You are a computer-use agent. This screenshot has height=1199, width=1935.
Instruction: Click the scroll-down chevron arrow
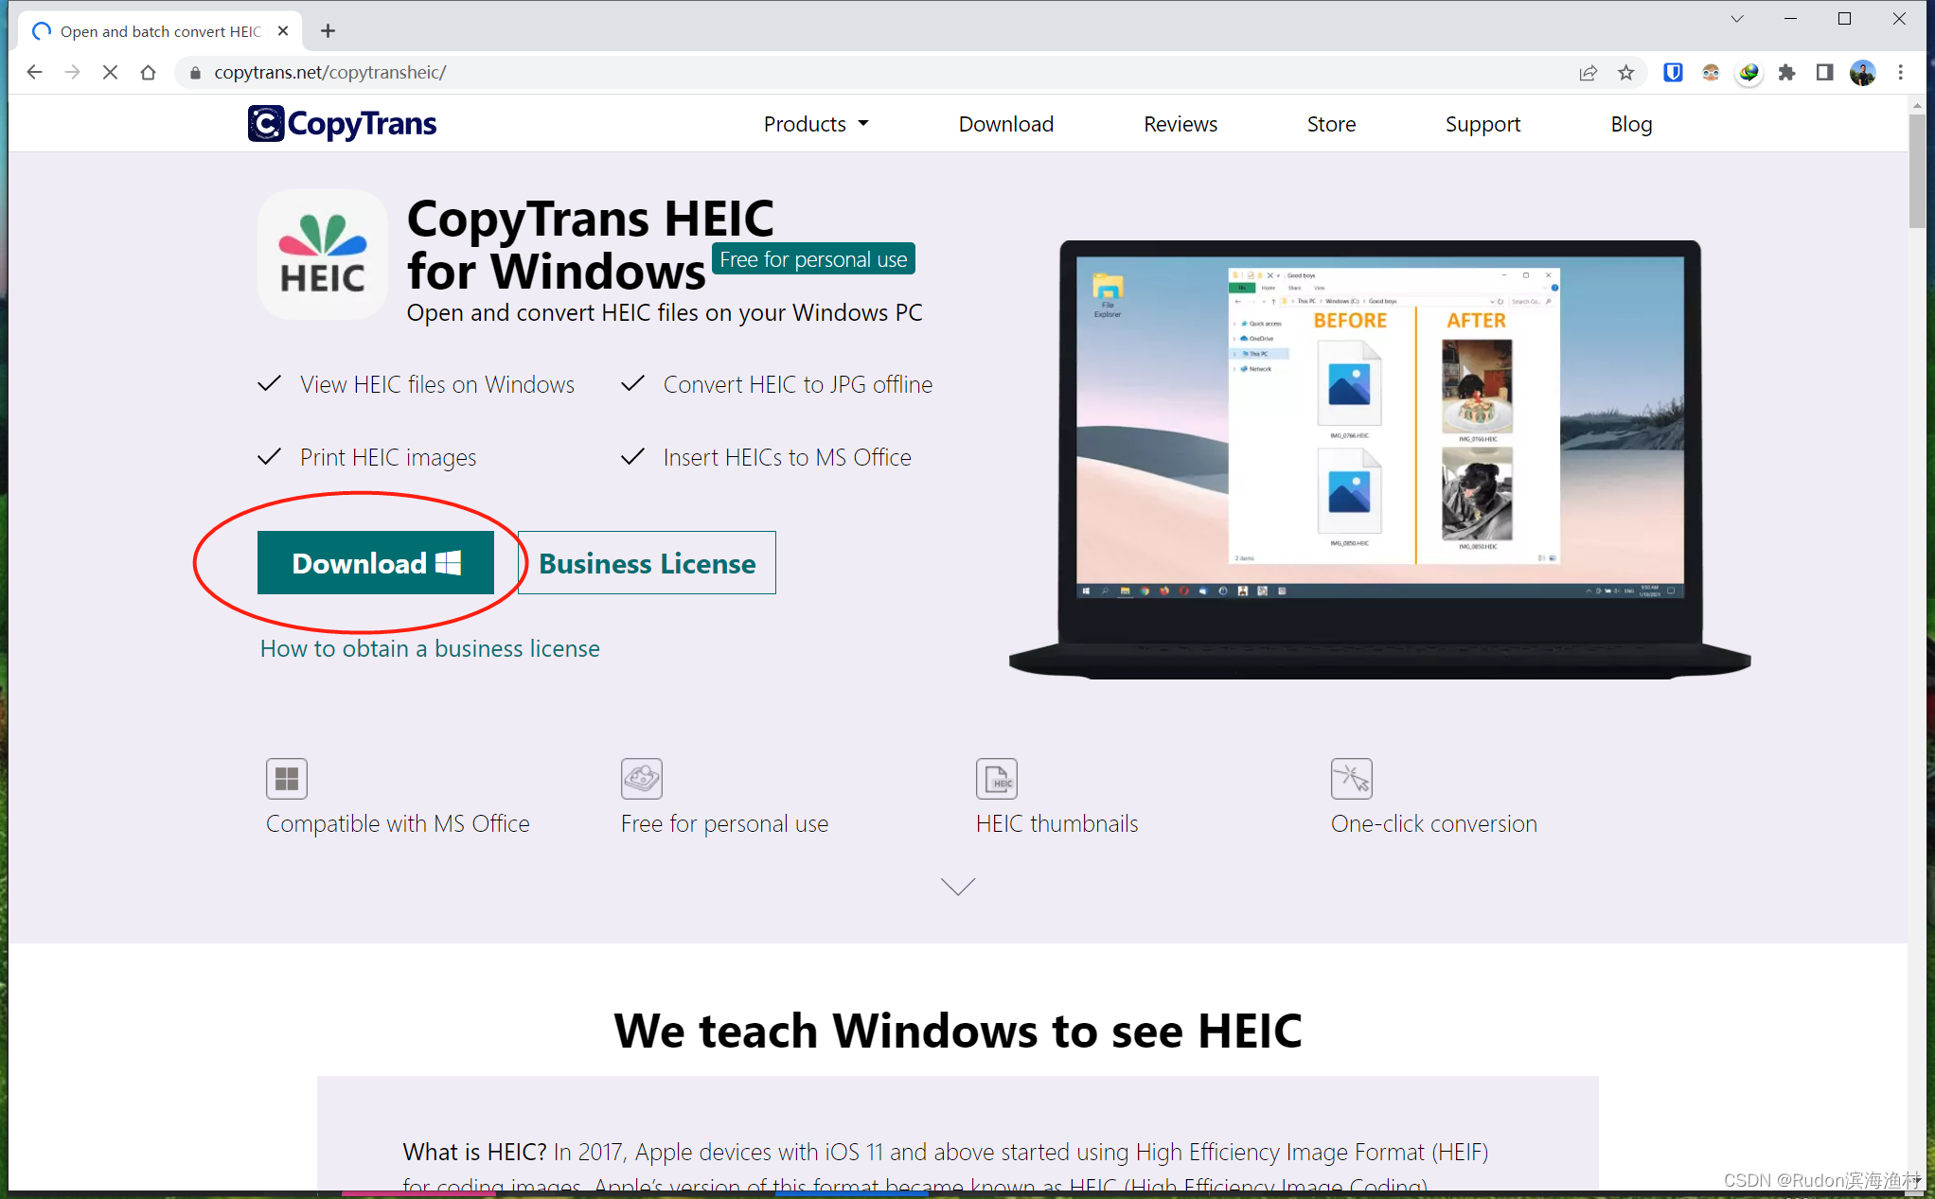tap(957, 887)
